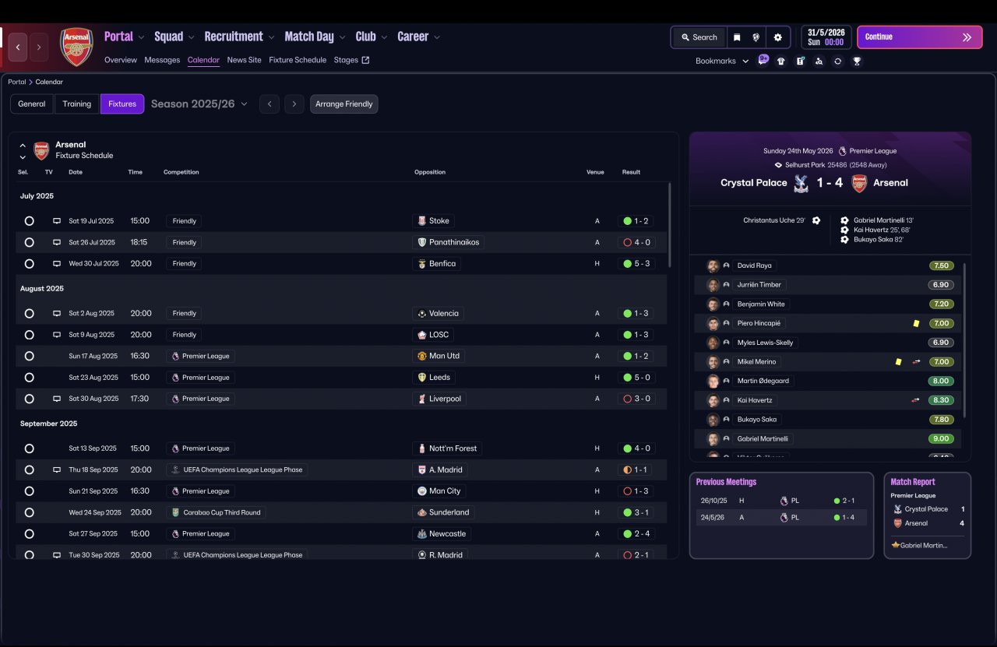The image size is (997, 647).
Task: Click the Search button
Action: tap(699, 37)
